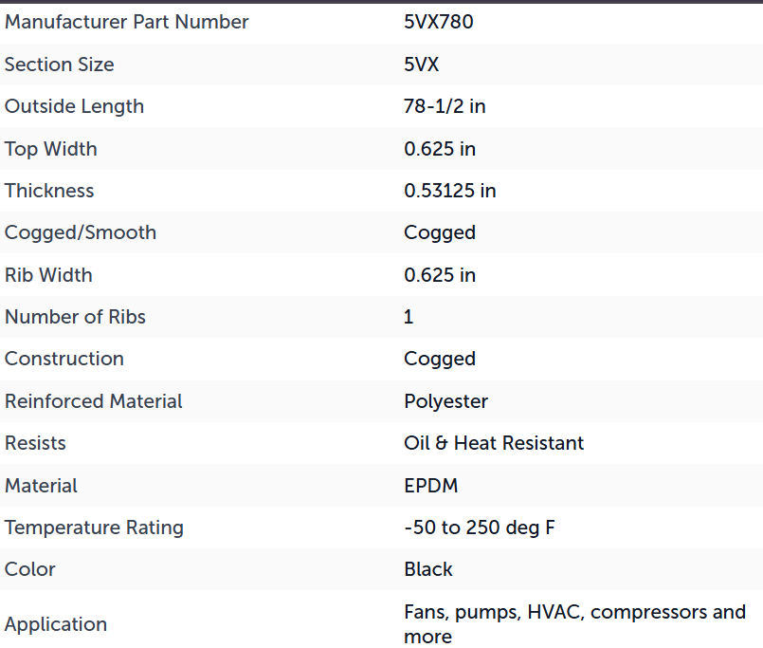
Task: Click the Number of Ribs label
Action: [76, 317]
